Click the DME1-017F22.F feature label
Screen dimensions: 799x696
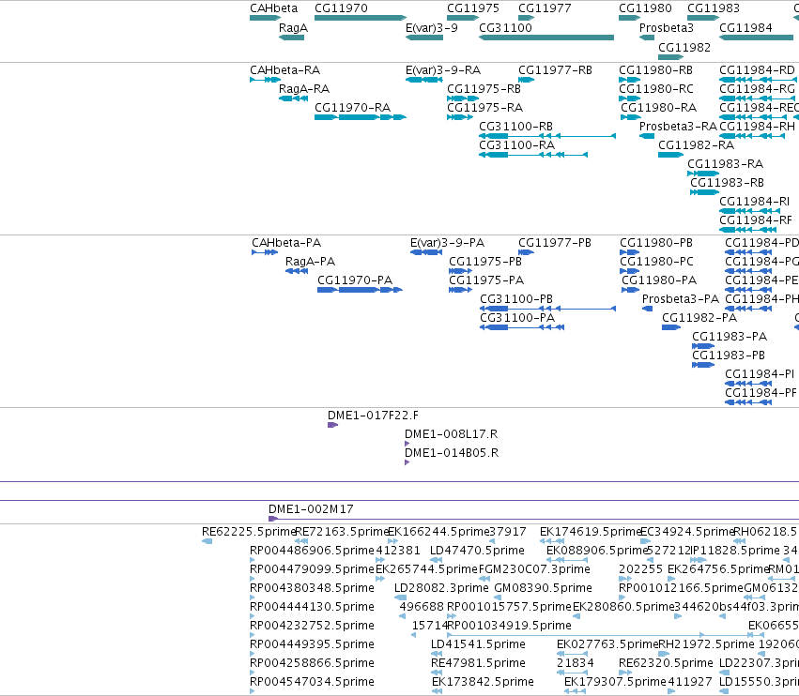pyautogui.click(x=374, y=416)
